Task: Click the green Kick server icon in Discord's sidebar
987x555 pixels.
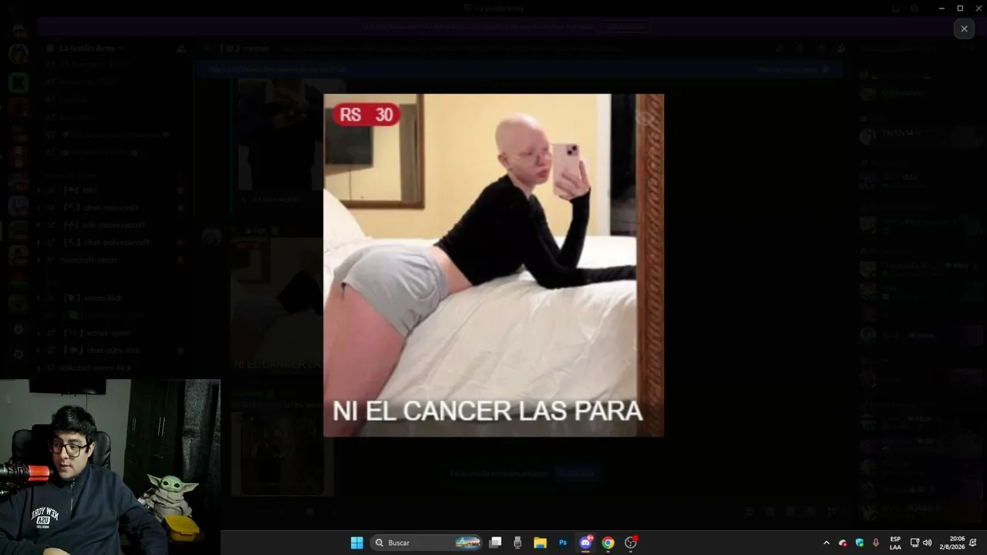Action: [19, 82]
